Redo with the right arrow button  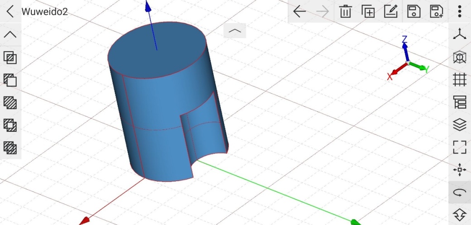pos(322,12)
